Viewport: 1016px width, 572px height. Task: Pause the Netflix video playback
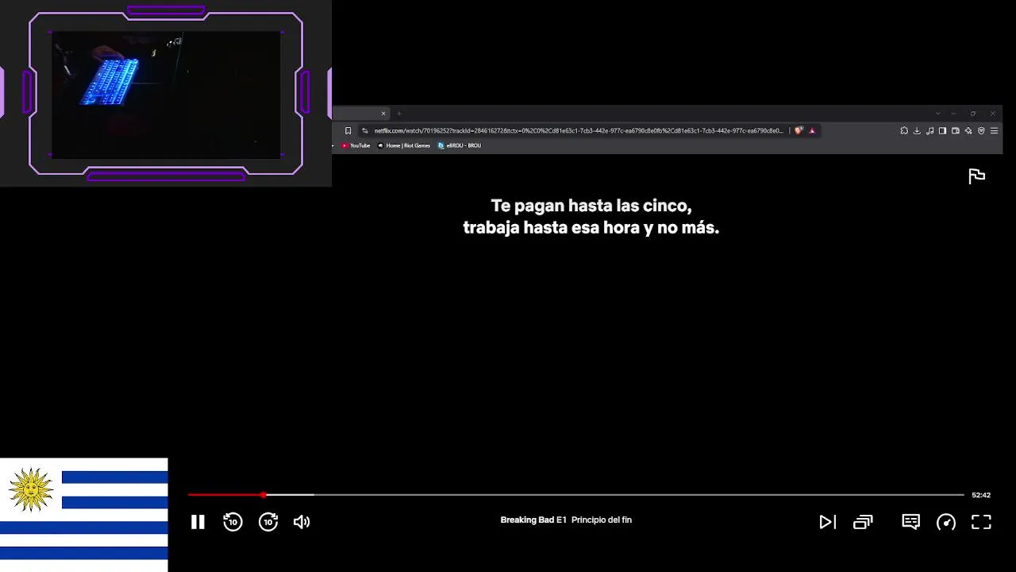click(198, 522)
